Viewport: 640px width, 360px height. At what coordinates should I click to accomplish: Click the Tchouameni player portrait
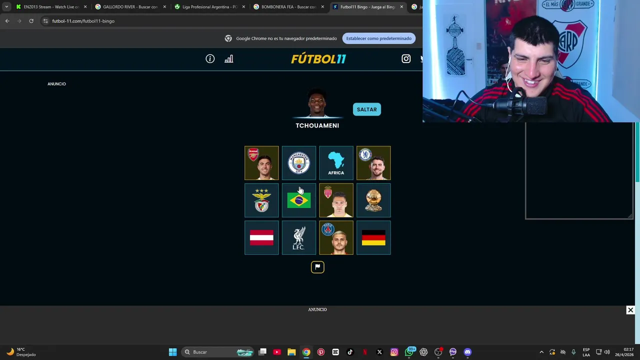pyautogui.click(x=317, y=103)
